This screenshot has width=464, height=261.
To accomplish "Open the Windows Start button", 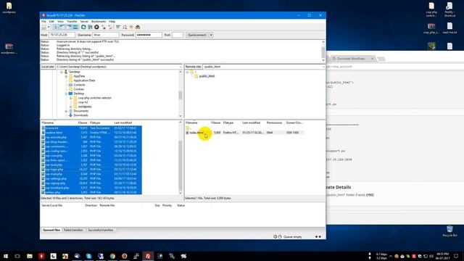I will click(6, 256).
